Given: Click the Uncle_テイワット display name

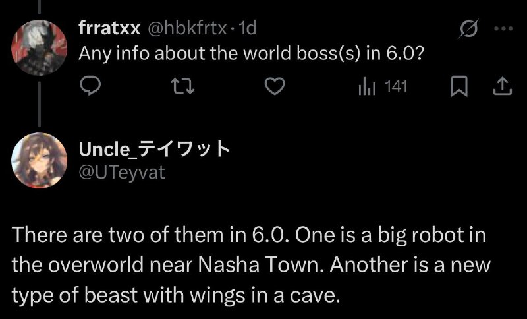Looking at the screenshot, I should 154,150.
